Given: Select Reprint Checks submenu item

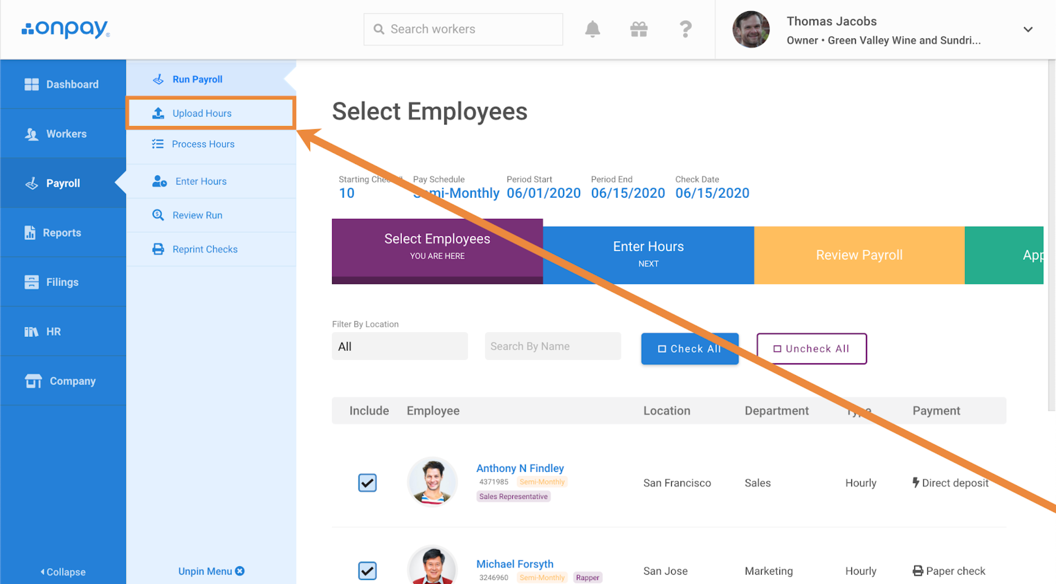Looking at the screenshot, I should click(211, 249).
